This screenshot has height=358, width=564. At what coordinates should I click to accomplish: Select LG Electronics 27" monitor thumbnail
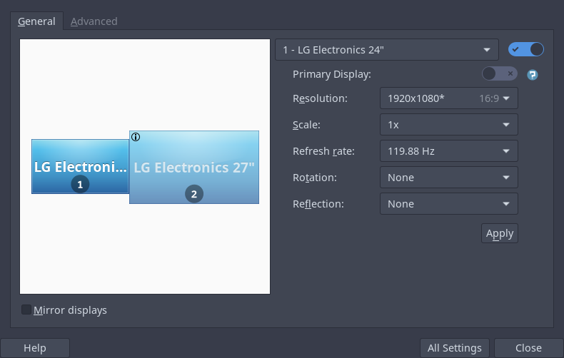pos(194,167)
